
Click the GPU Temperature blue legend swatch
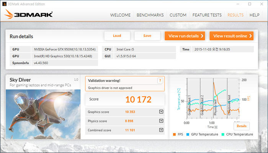coord(188,134)
